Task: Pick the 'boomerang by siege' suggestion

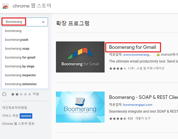Action: click(x=25, y=66)
